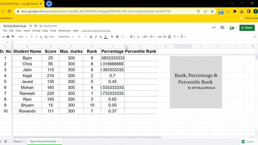Click the green Share button
This screenshot has height=145, width=258.
(x=247, y=28)
